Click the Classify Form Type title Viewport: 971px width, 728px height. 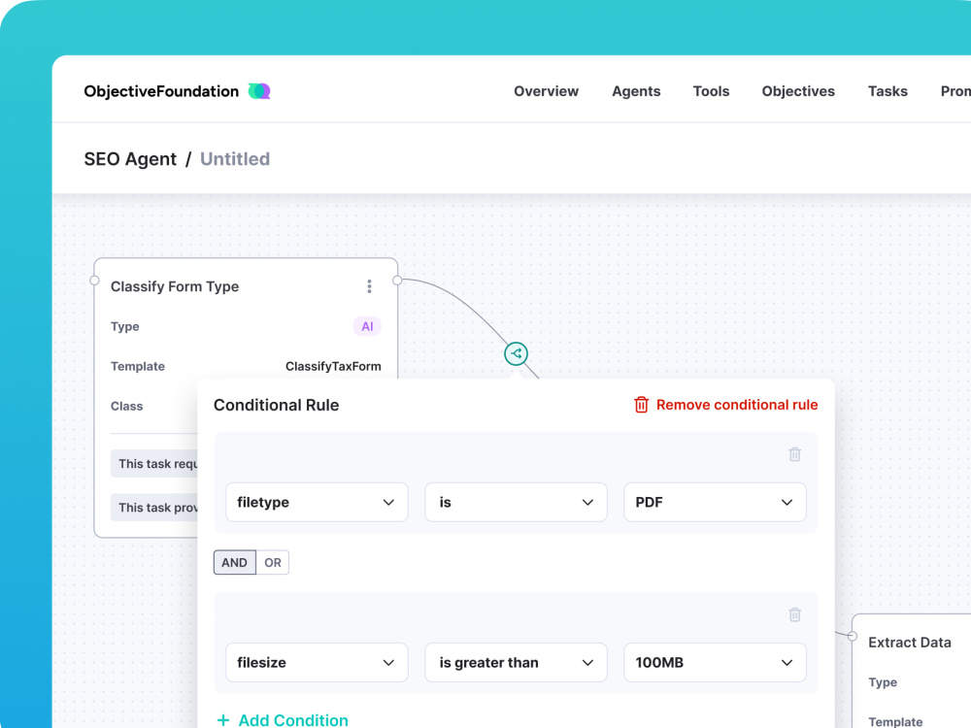pyautogui.click(x=175, y=286)
